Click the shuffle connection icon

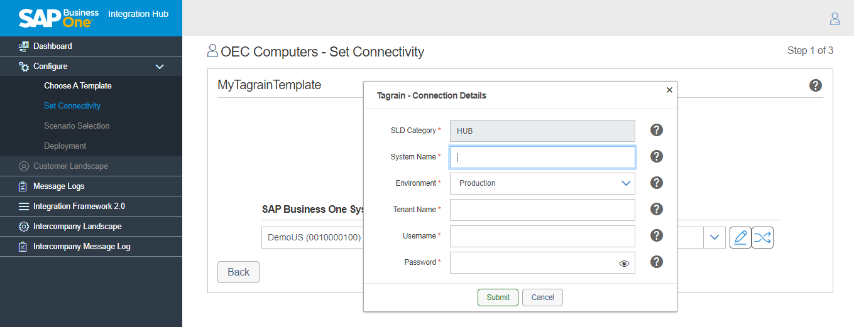(762, 238)
